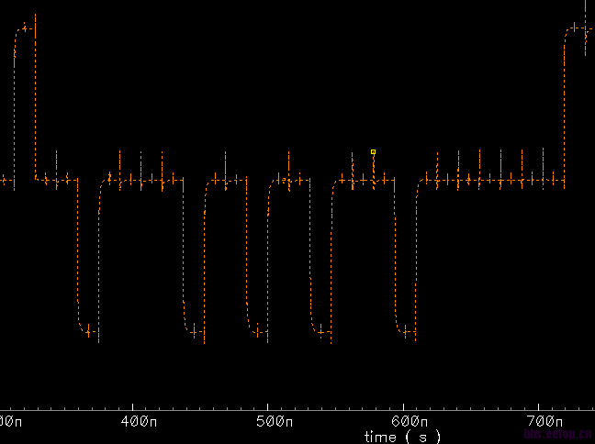Click the plus marker at the second negative pulse bottom

pos(194,332)
